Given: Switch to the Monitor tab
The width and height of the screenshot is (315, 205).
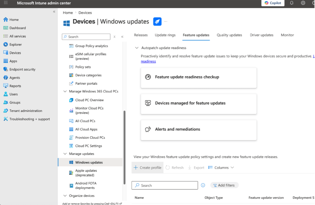Looking at the screenshot, I should (x=287, y=35).
